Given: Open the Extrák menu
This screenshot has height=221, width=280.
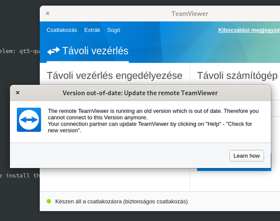Looking at the screenshot, I should click(92, 30).
